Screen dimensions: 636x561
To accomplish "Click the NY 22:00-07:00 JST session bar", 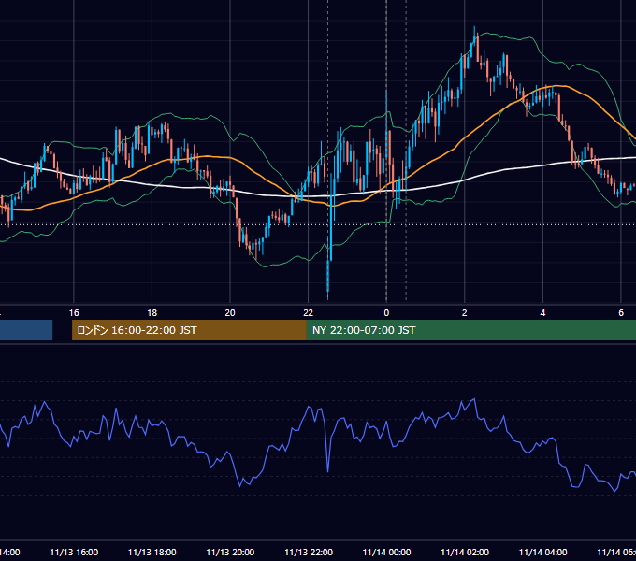I will tap(470, 330).
